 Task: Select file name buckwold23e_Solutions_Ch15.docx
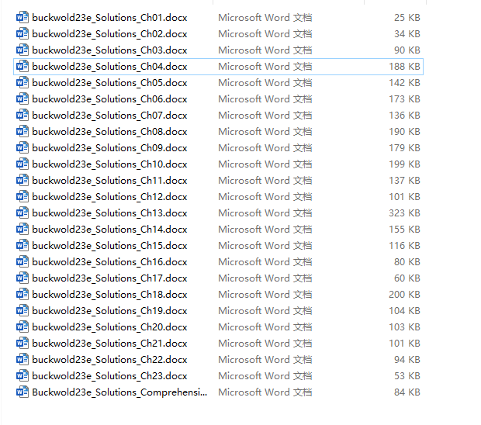coord(109,245)
